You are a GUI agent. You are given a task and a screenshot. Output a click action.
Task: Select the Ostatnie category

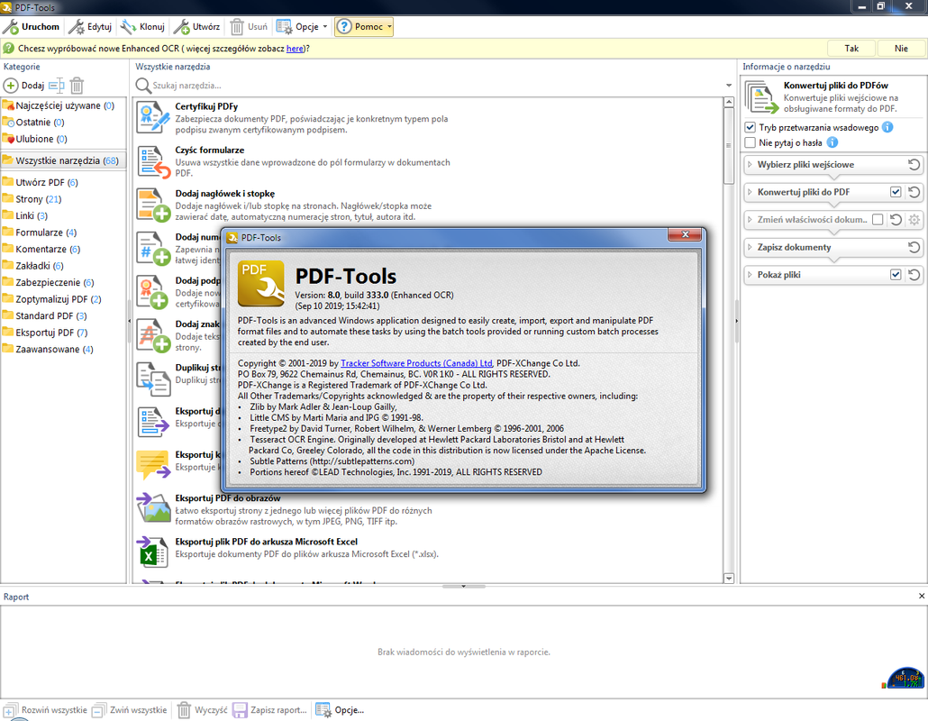(x=63, y=123)
